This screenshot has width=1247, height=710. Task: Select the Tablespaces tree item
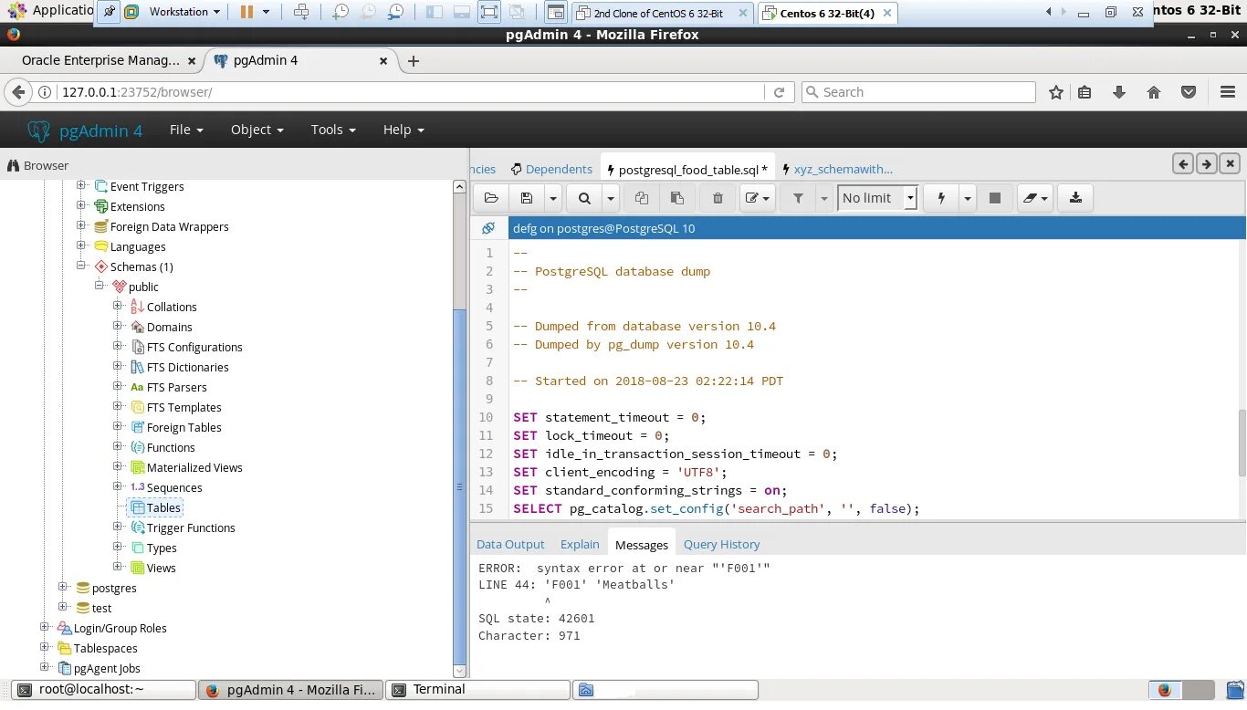tap(97, 648)
